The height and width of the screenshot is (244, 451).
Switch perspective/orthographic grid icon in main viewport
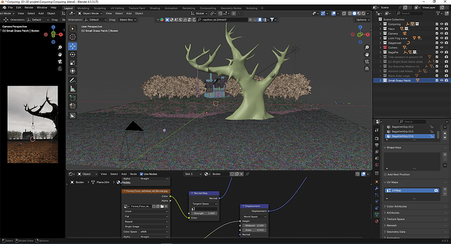367,69
